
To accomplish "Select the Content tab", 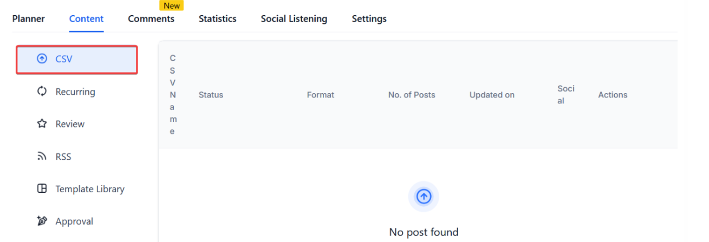I will click(86, 19).
